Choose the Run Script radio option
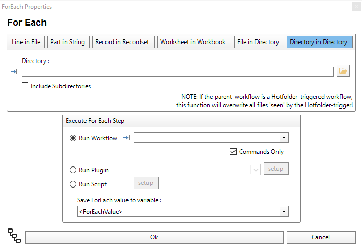 73,184
